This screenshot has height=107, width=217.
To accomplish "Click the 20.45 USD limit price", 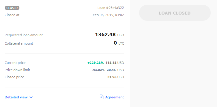I will click(x=115, y=70).
